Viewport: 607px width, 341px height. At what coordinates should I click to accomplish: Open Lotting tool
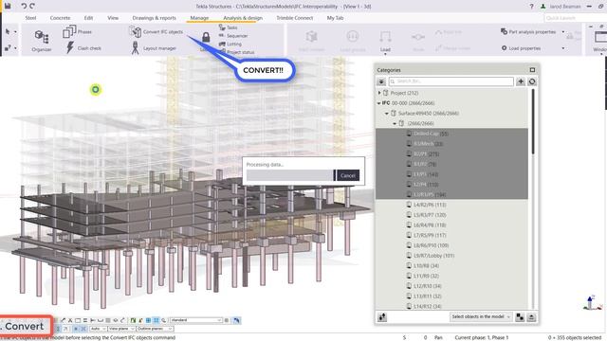(230, 44)
